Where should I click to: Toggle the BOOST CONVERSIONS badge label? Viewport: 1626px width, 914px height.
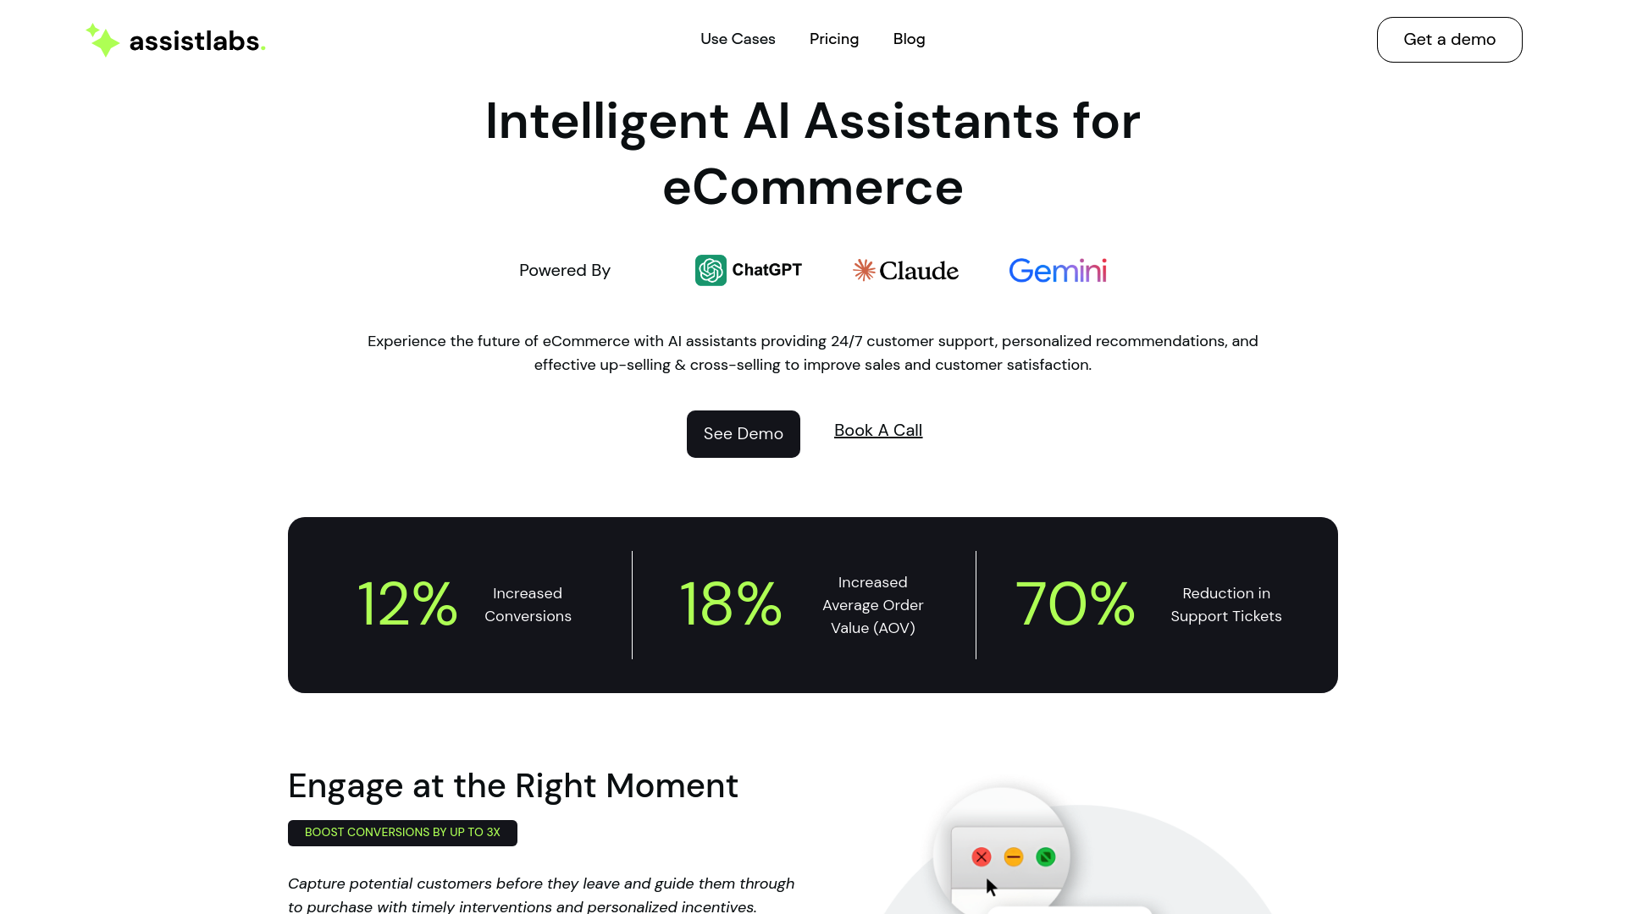coord(402,833)
